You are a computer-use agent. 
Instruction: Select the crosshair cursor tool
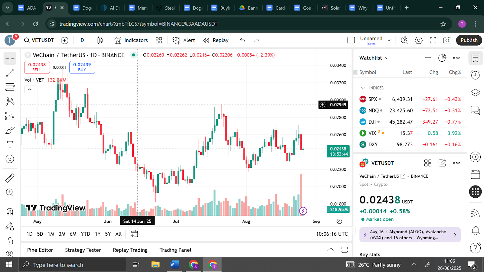pyautogui.click(x=10, y=58)
